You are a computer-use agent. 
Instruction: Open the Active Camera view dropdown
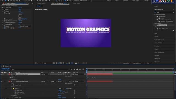tap(138, 63)
